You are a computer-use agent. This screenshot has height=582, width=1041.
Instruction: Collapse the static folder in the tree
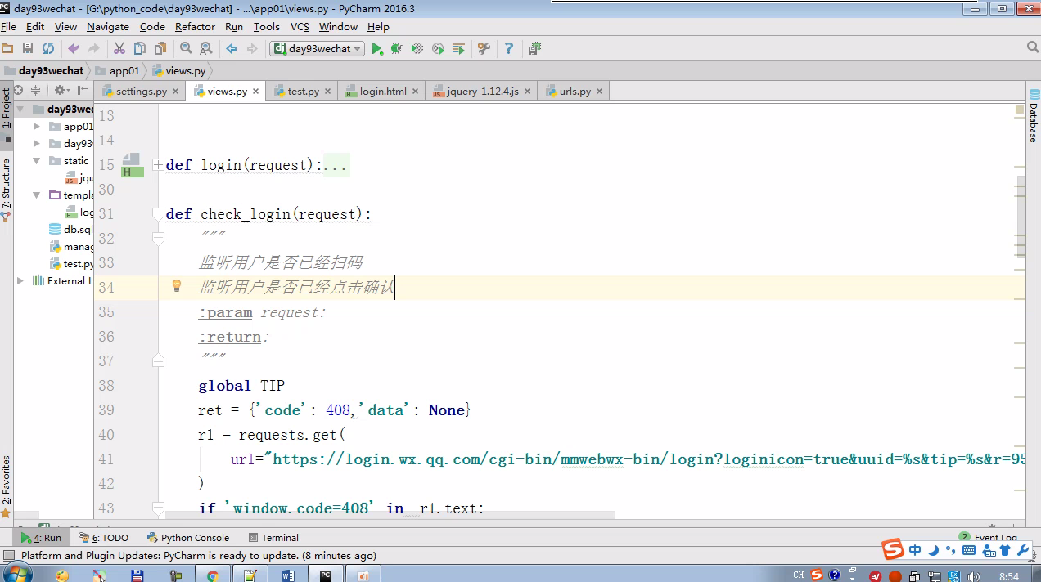click(x=37, y=161)
